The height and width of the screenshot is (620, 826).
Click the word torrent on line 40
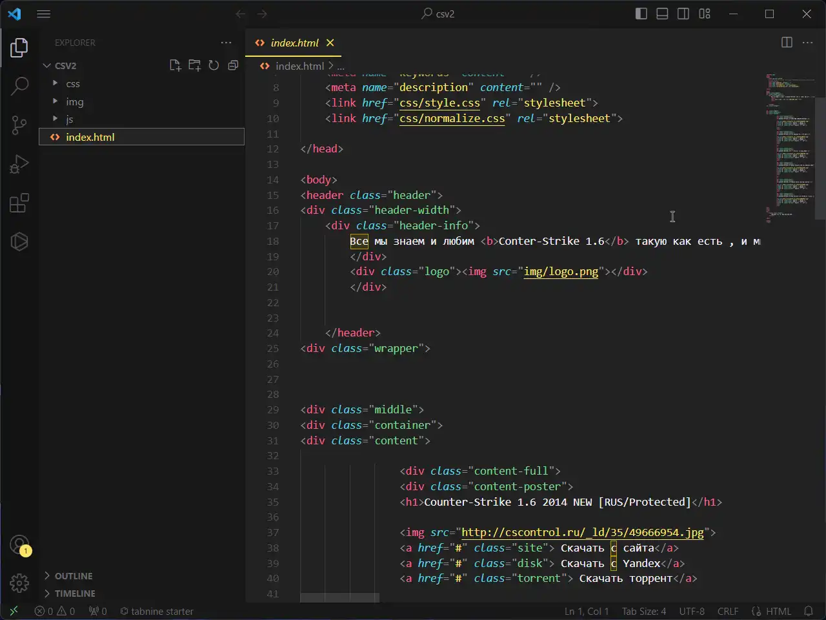tap(539, 579)
